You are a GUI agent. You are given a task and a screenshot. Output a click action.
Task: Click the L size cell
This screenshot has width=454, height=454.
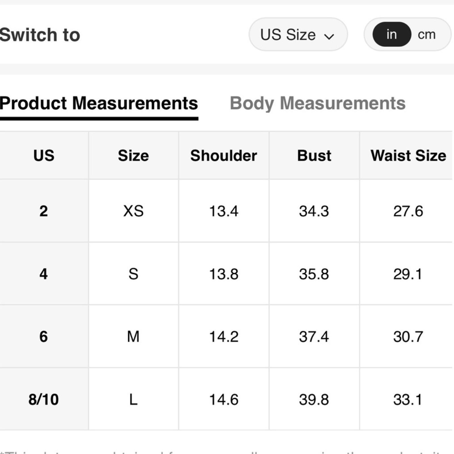pos(133,400)
